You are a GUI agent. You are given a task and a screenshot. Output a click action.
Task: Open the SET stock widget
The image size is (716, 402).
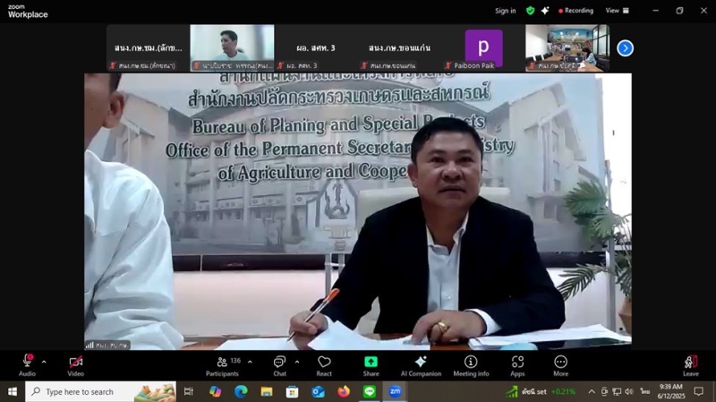pos(541,391)
